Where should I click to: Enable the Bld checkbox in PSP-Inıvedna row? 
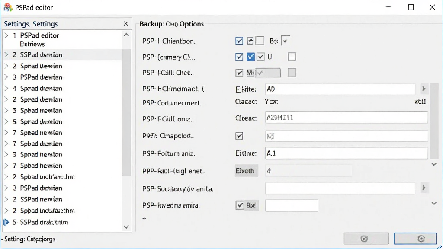tap(240, 205)
